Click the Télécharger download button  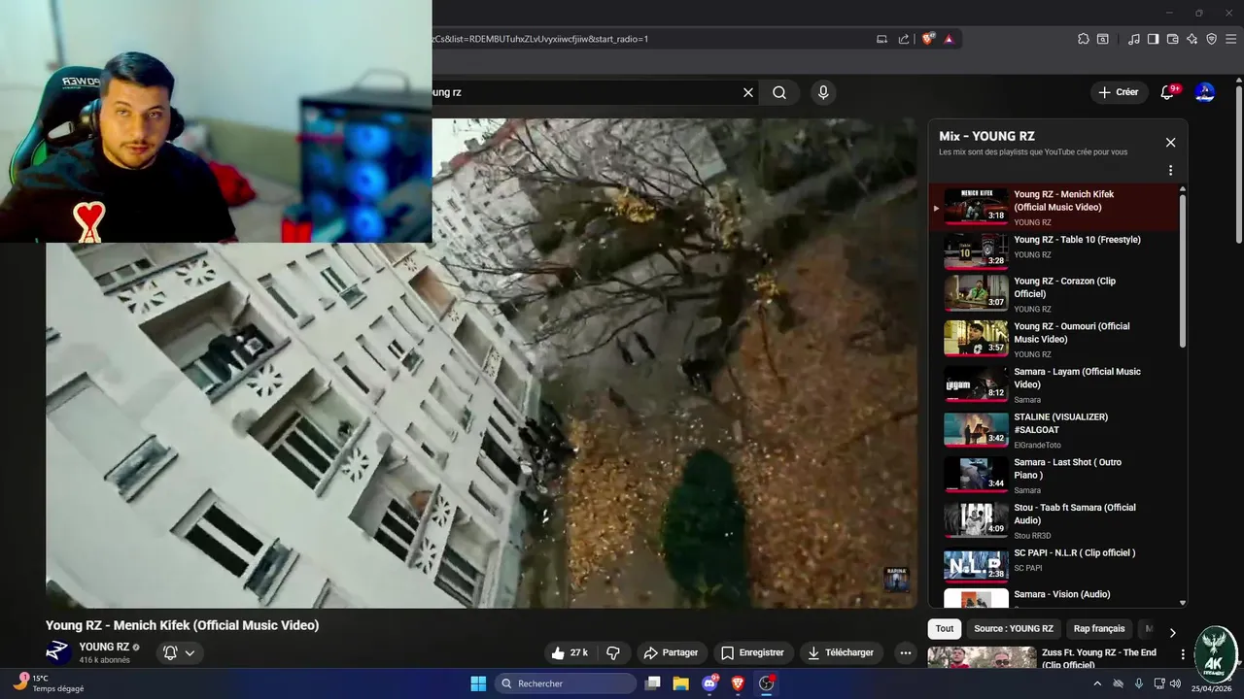(841, 652)
